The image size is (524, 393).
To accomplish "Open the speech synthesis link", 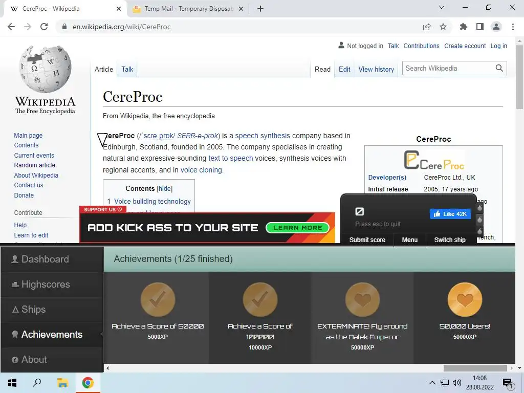I will point(263,136).
